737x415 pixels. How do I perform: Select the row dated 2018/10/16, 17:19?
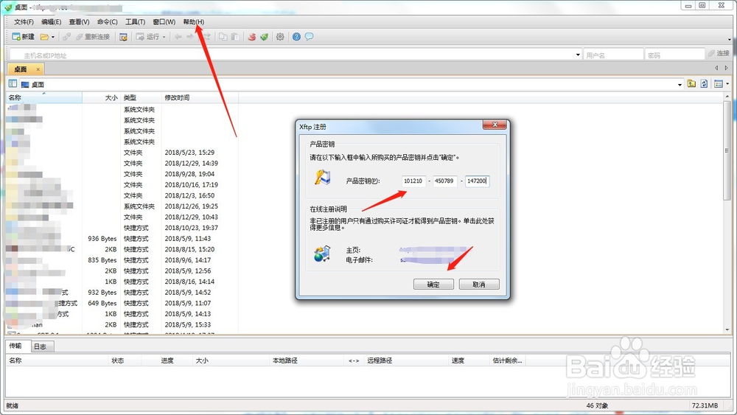point(122,185)
